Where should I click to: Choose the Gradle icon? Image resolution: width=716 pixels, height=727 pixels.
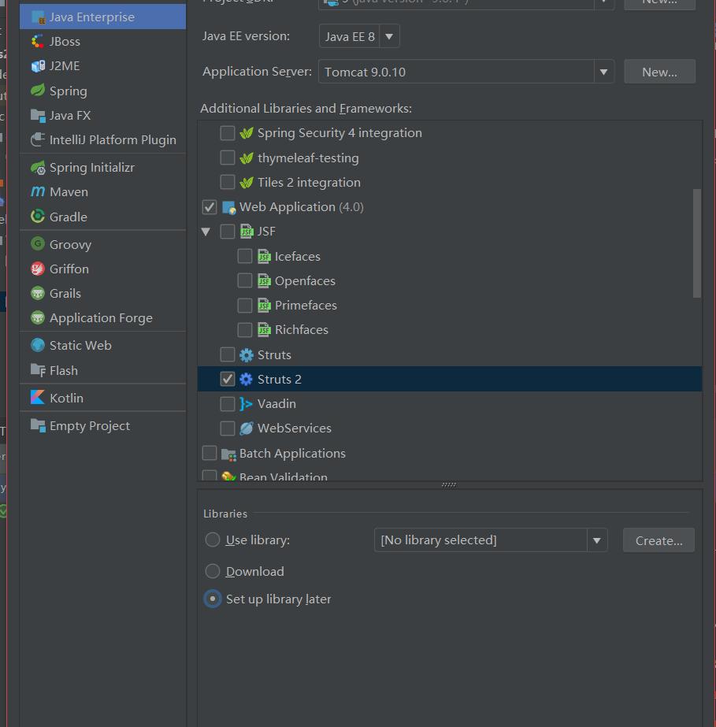(x=38, y=217)
